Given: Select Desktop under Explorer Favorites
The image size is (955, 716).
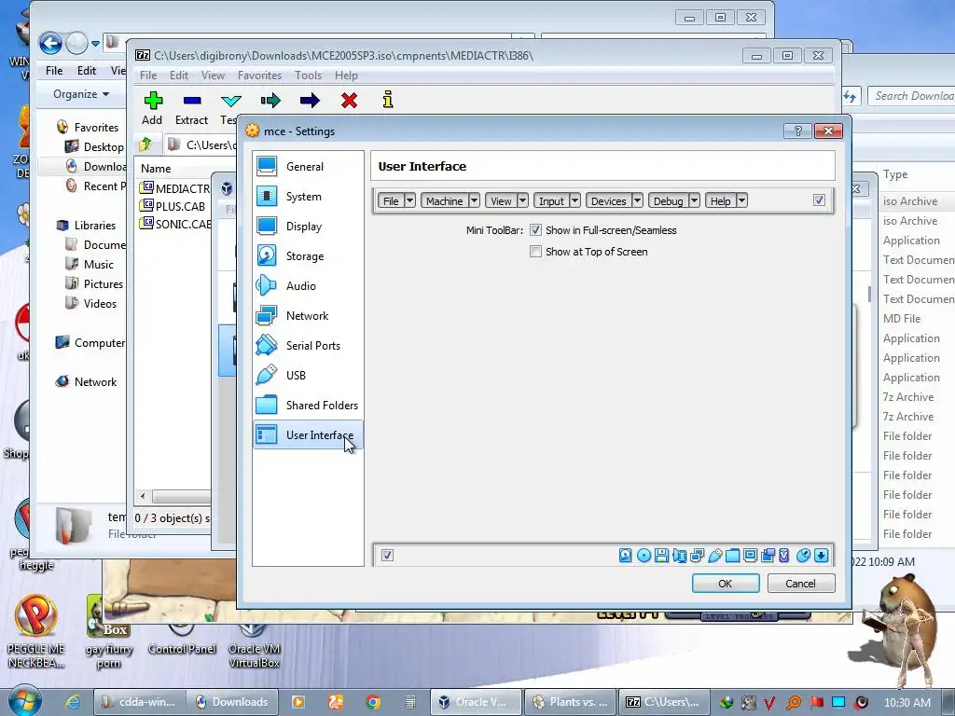Looking at the screenshot, I should [94, 146].
